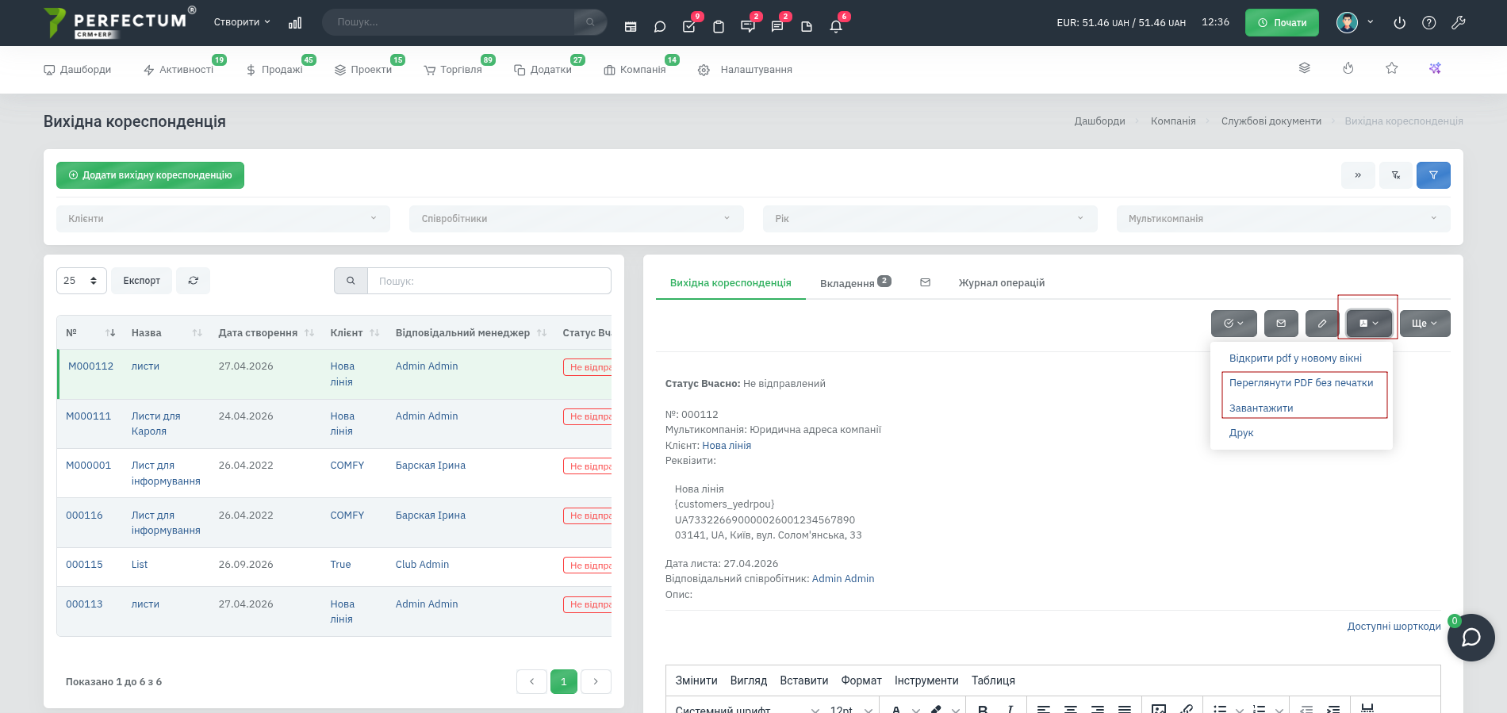Viewport: 1507px width, 713px height.
Task: Click the flame icon
Action: (1348, 68)
